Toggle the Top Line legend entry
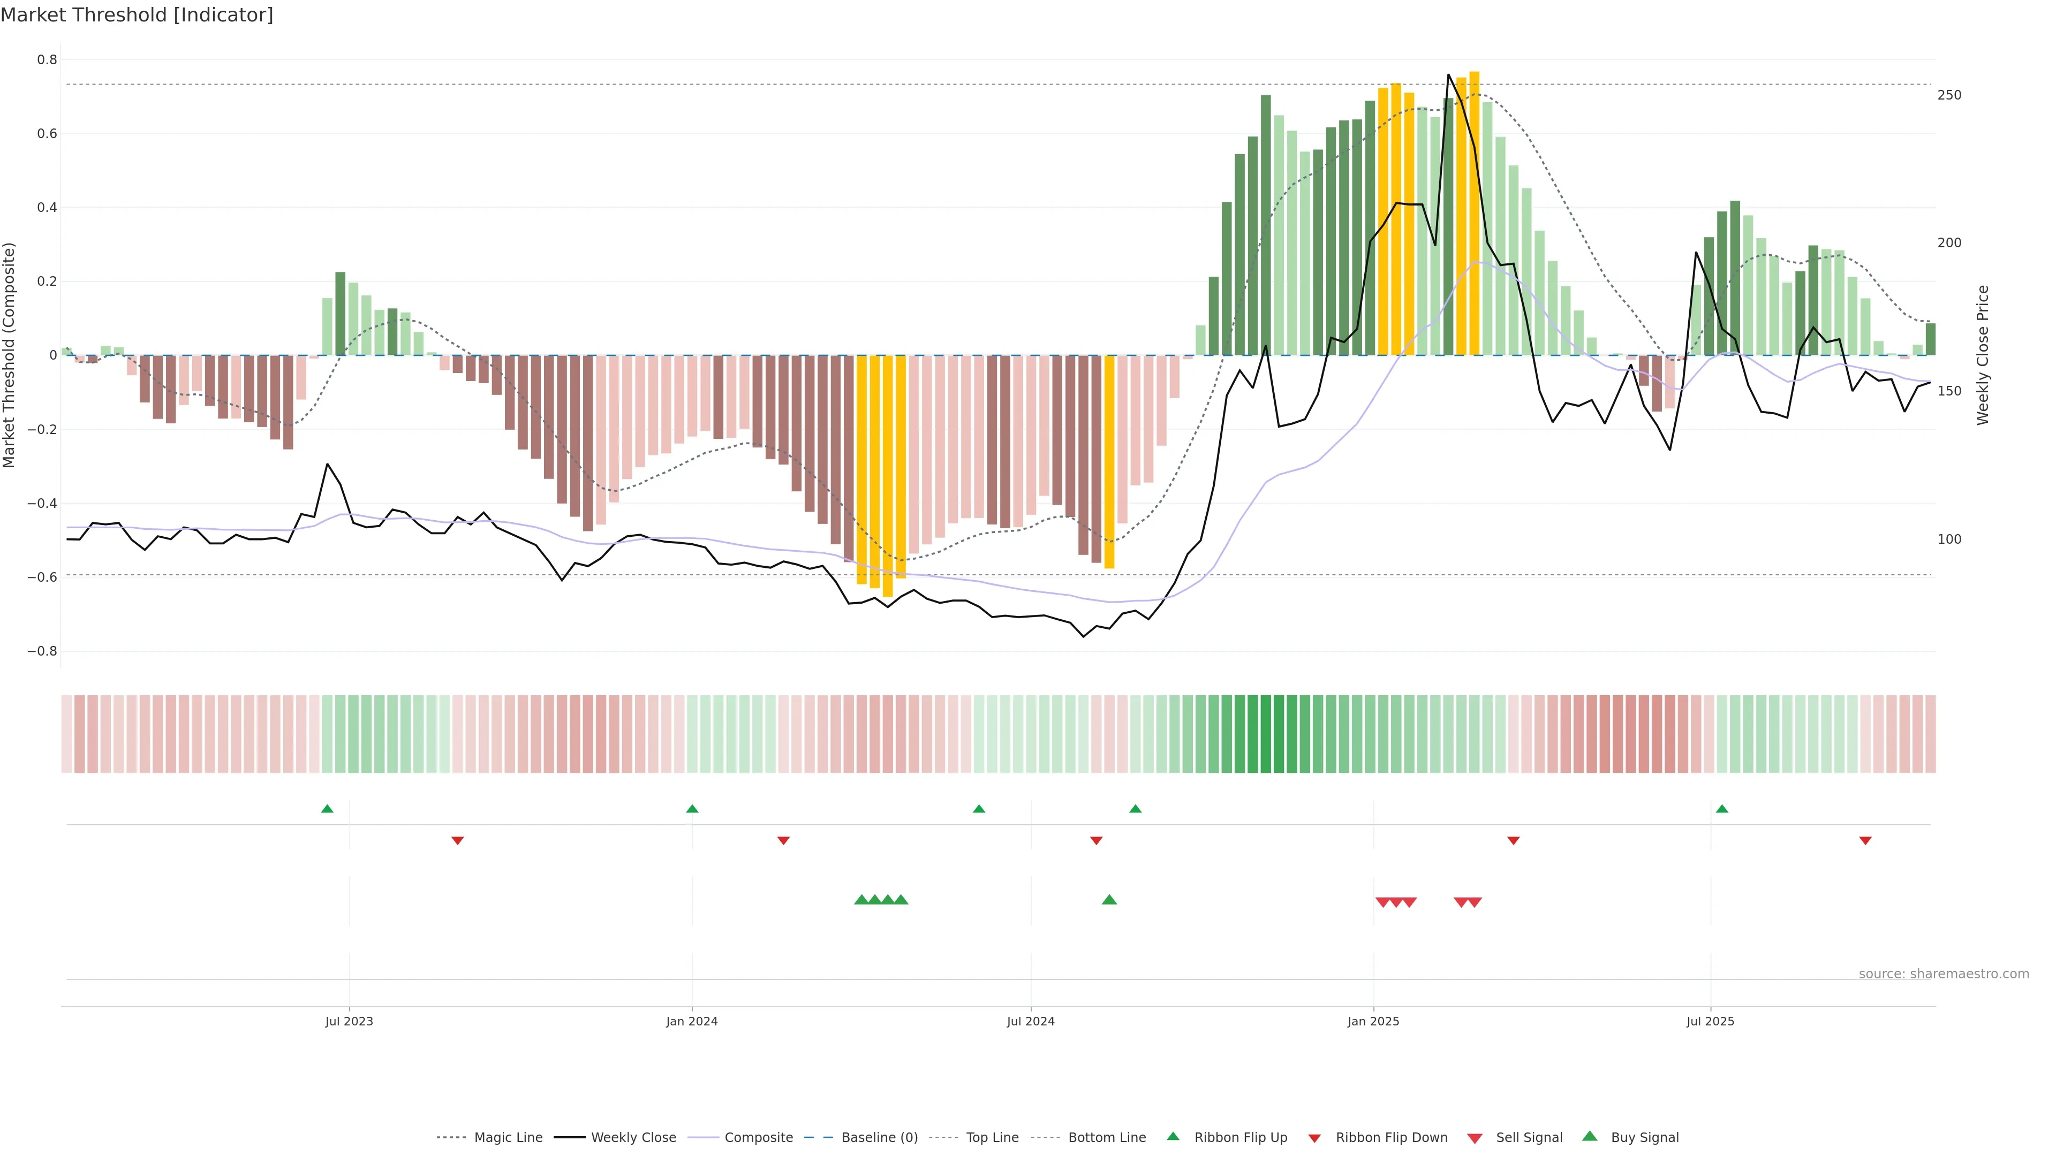Image resolution: width=2056 pixels, height=1156 pixels. tap(992, 1138)
